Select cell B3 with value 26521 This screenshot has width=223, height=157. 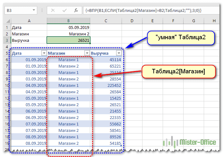[x=68, y=40]
